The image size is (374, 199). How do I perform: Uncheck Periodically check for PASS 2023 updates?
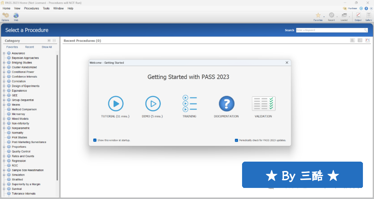tap(237, 141)
